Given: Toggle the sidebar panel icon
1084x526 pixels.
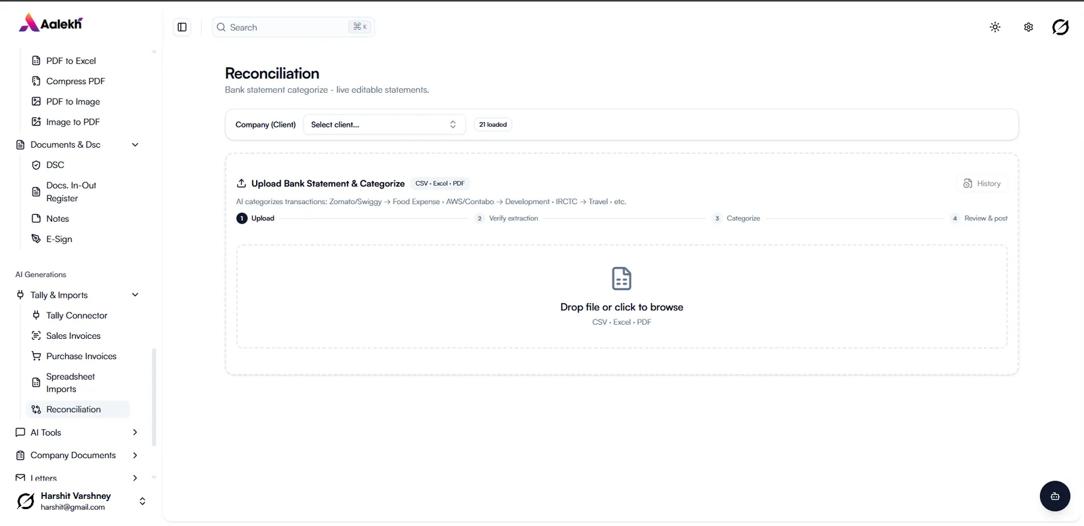Looking at the screenshot, I should click(182, 27).
